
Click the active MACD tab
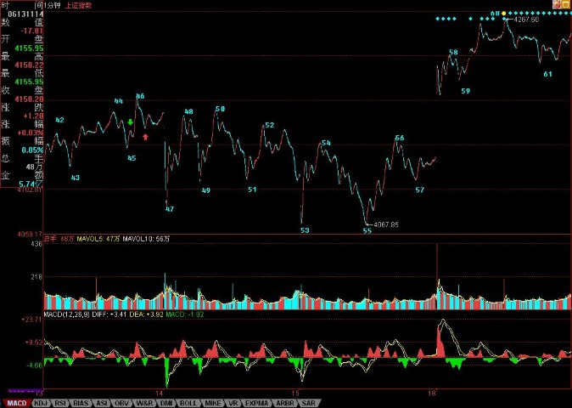[15, 402]
